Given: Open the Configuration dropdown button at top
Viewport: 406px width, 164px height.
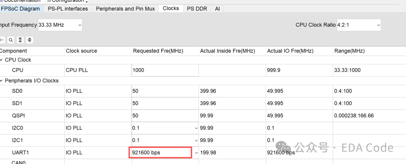Looking at the screenshot, I should pos(67,1).
